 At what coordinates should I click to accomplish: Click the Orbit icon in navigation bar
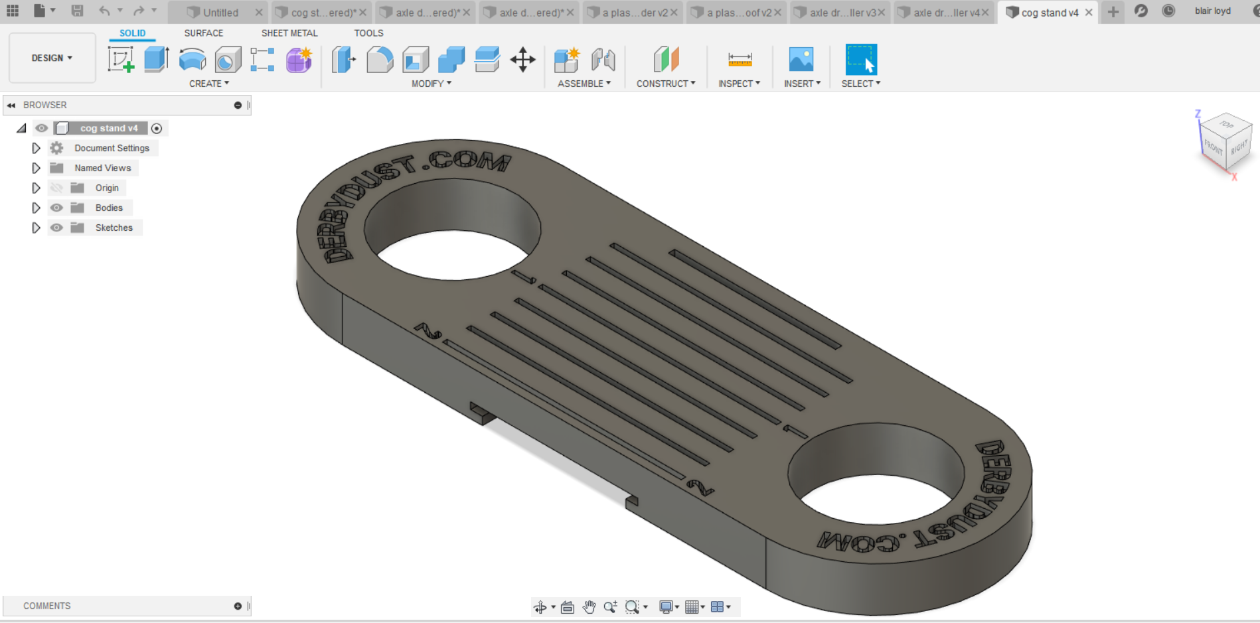pyautogui.click(x=540, y=607)
